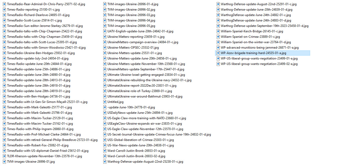Select TimesRadio-Sun-editor-Jerome-Starkey-26279-01-d.jpg
This screenshot has width=349, height=166.
click(x=45, y=26)
